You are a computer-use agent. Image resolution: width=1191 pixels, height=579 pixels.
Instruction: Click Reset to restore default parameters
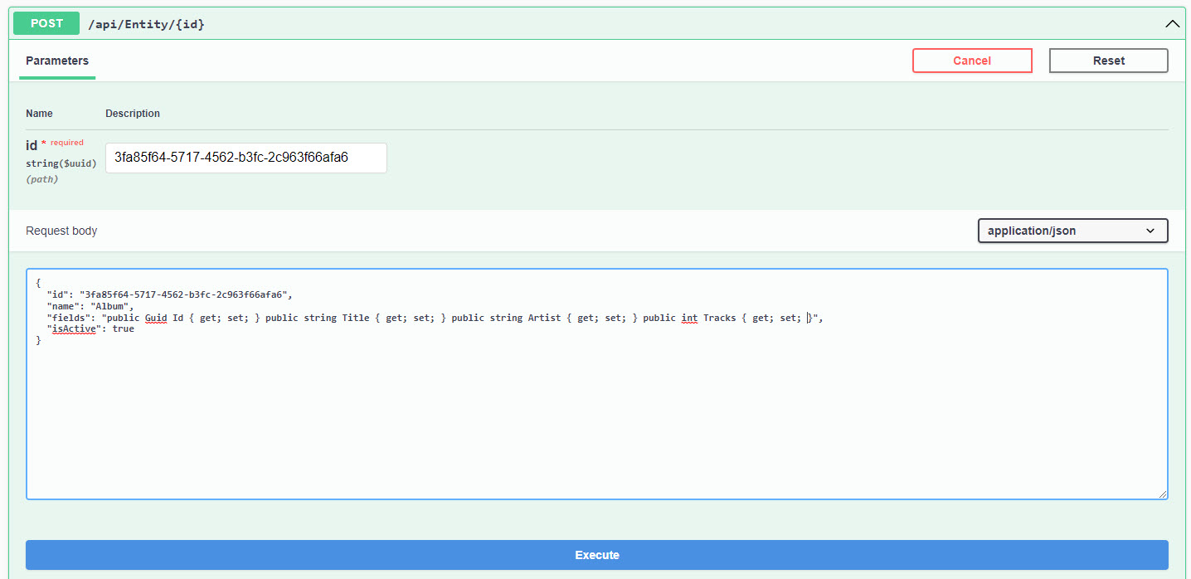1108,60
